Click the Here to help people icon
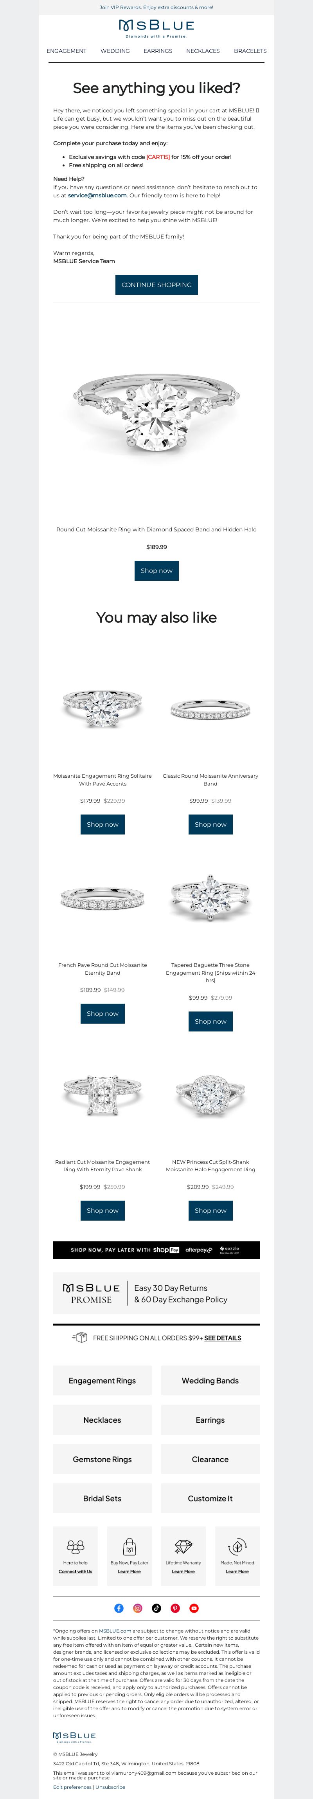The height and width of the screenshot is (1799, 313). [75, 1546]
